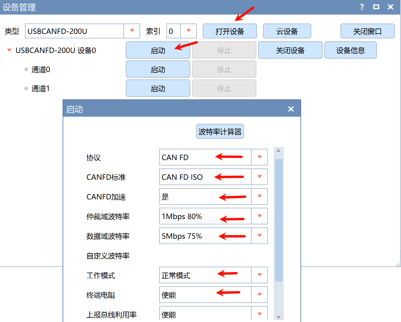Open the 仲裁域波特率 dropdown
The width and height of the screenshot is (401, 322).
click(x=259, y=216)
